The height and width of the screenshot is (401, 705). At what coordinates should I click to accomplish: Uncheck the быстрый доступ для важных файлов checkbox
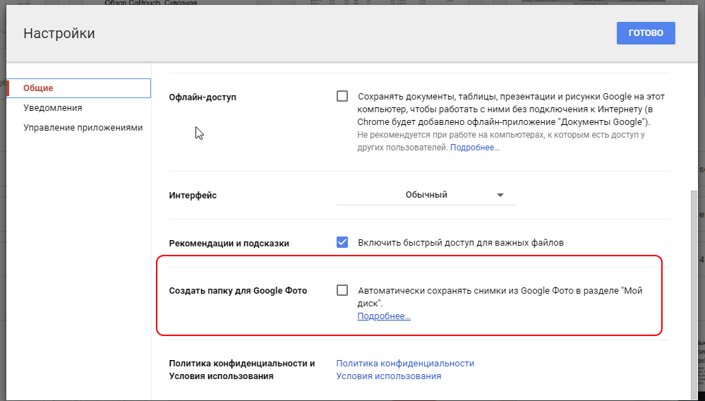[x=342, y=242]
